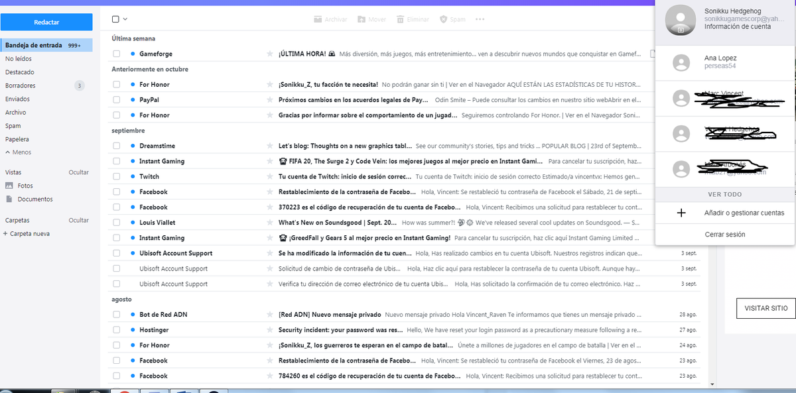Star the PayPal Próximos cambios email
This screenshot has width=796, height=393.
point(269,100)
